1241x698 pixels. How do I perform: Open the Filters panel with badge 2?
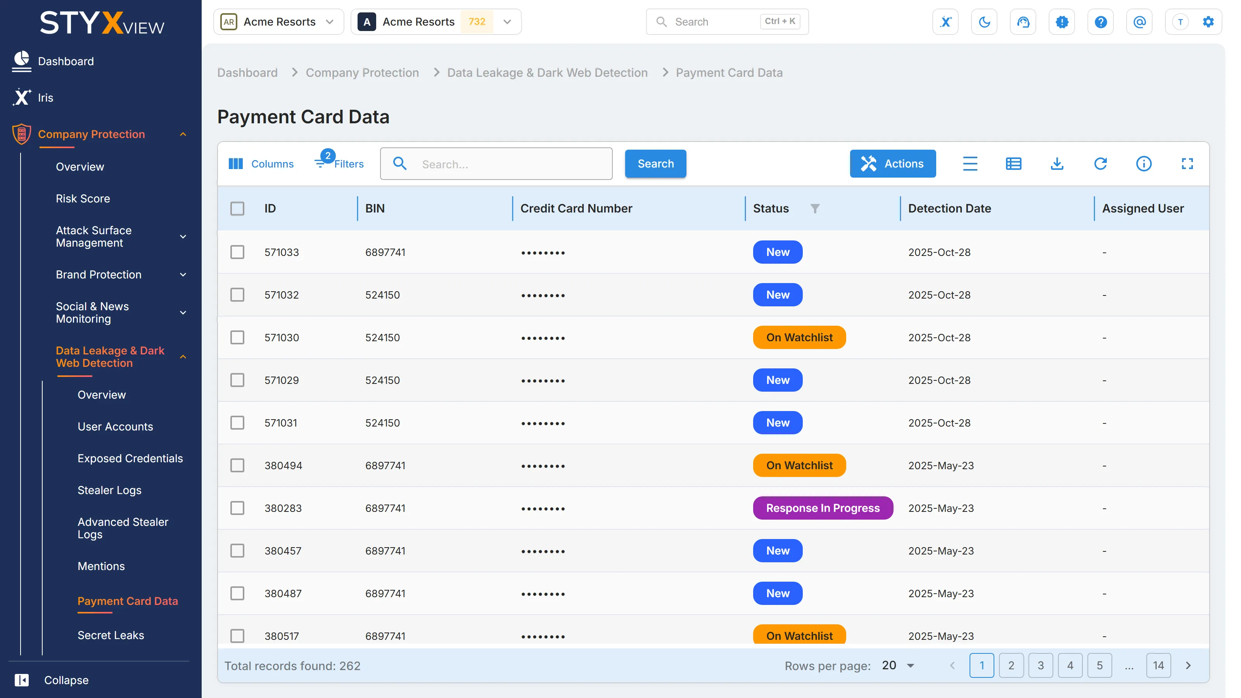(340, 162)
